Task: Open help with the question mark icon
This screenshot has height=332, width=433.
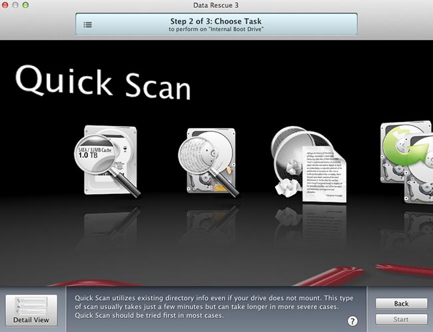Action: (x=352, y=321)
